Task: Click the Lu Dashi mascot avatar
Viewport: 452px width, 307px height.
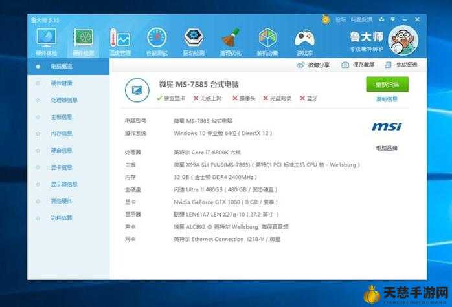Action: (x=403, y=40)
